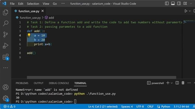Image resolution: width=195 pixels, height=109 pixels.
Task: Open the Search view
Action: click(x=5, y=23)
